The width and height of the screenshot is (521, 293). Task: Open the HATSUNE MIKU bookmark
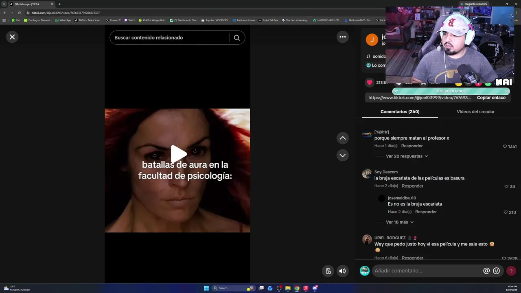(x=327, y=20)
